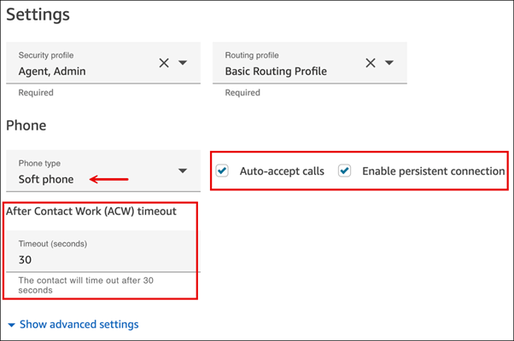This screenshot has width=514, height=341.
Task: Click 'Required' under the Security profile field
Action: point(36,93)
